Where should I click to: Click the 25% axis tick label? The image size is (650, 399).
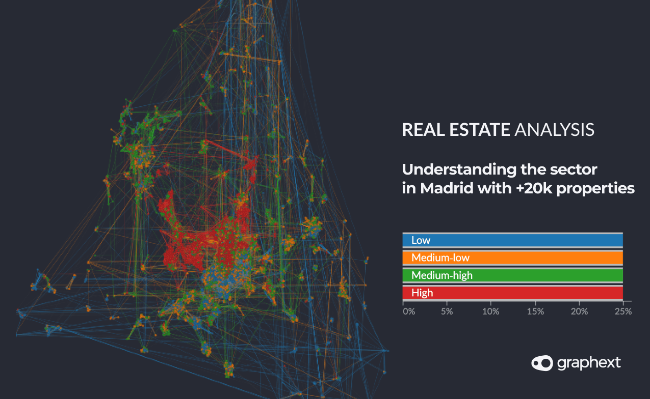(x=623, y=311)
